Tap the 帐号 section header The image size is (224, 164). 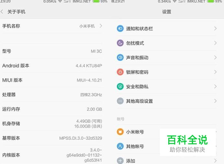(x=120, y=119)
